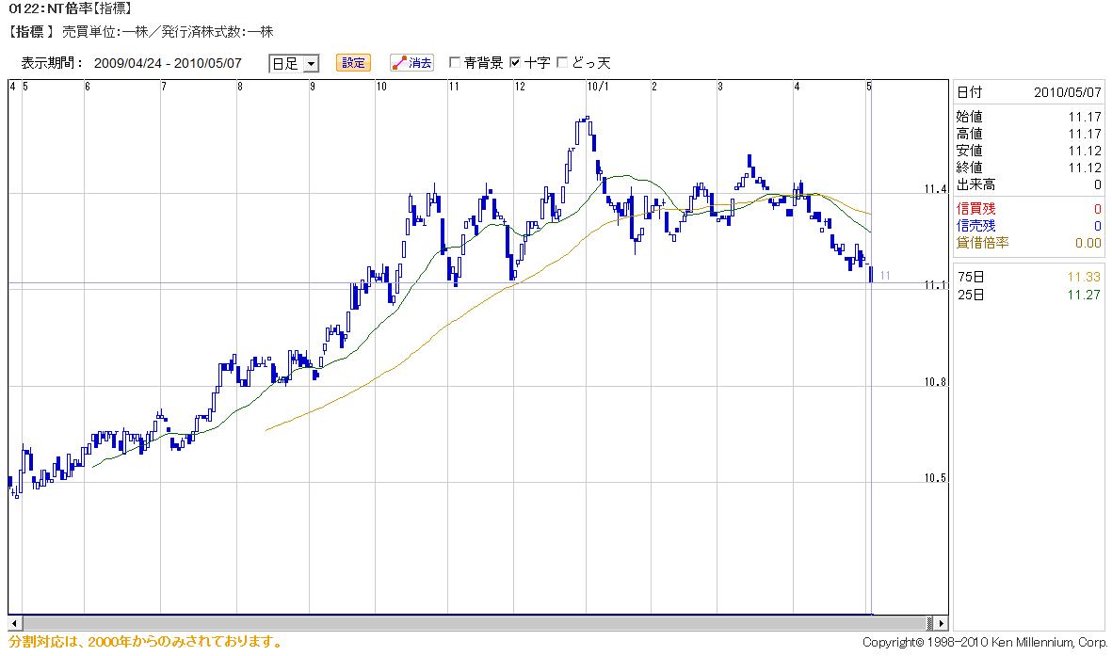Click the horizontal scrollbar track below chart
This screenshot has height=656, width=1112.
pyautogui.click(x=471, y=623)
